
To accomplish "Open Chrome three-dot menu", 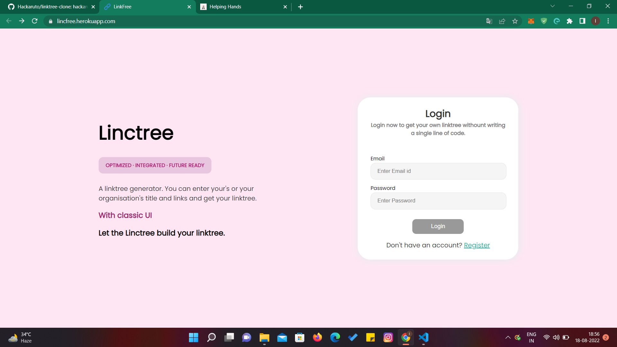I will (x=608, y=21).
